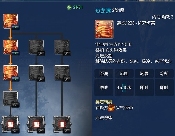The height and width of the screenshot is (136, 175).
Task: Click the 施展 header cell
Action: [144, 74]
